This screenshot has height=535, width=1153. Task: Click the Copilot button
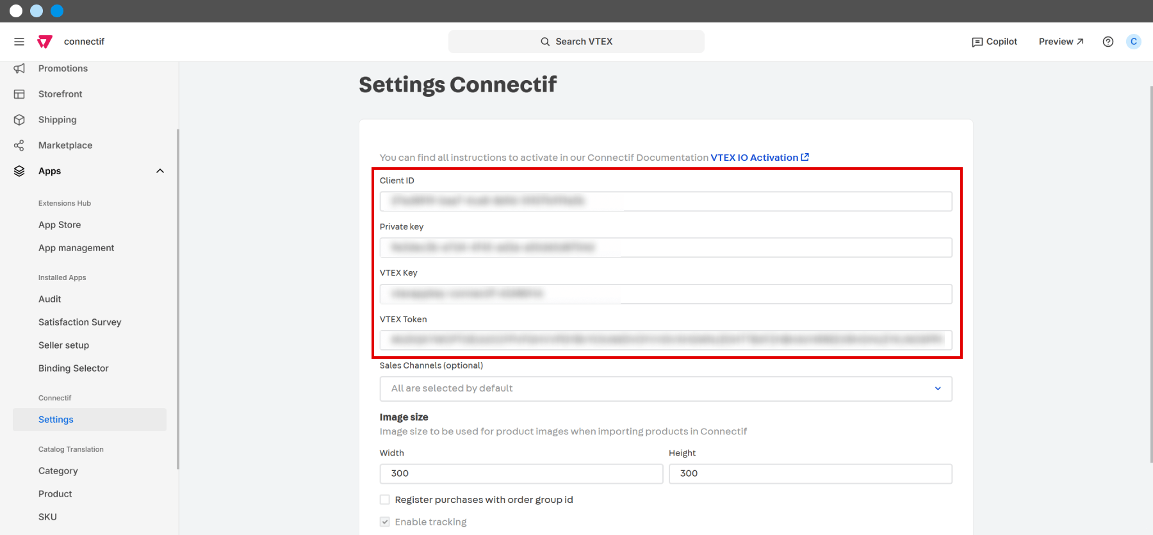(x=994, y=42)
